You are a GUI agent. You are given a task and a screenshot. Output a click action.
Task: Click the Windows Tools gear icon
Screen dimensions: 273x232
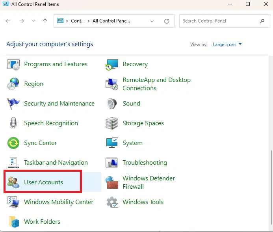pyautogui.click(x=112, y=202)
